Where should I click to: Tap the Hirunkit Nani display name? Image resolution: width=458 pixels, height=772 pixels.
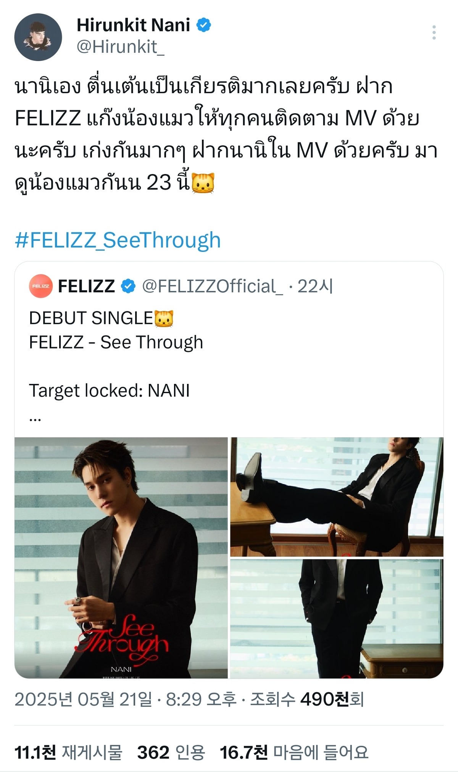tap(133, 25)
